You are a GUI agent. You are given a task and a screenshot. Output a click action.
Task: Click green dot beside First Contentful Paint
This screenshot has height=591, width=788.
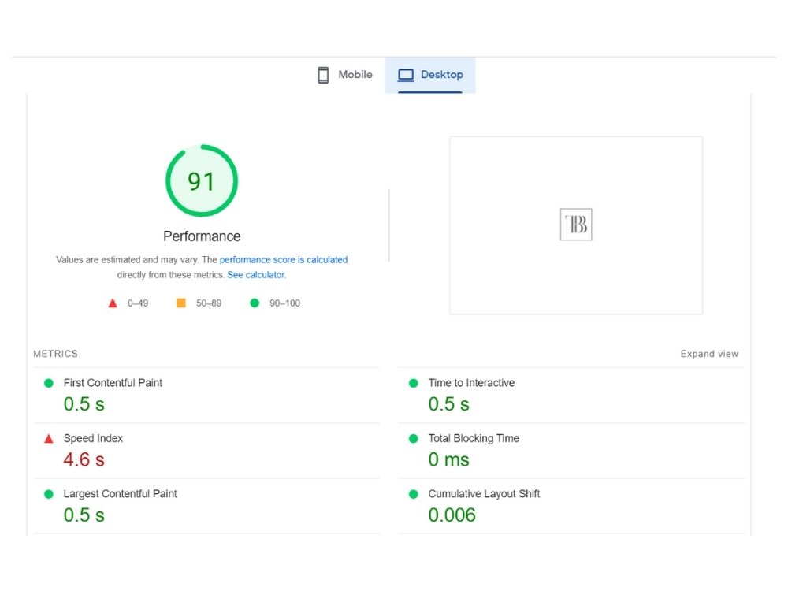(x=49, y=384)
